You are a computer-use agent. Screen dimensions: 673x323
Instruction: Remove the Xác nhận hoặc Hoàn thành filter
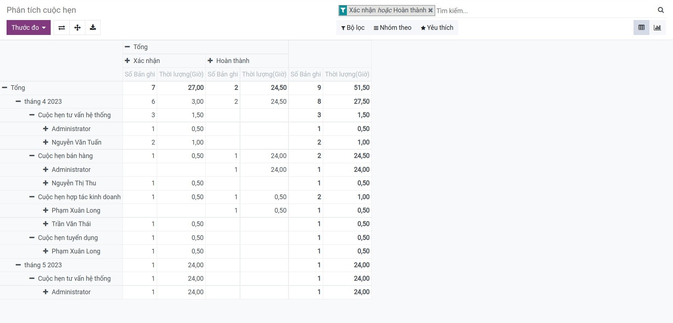tap(430, 10)
